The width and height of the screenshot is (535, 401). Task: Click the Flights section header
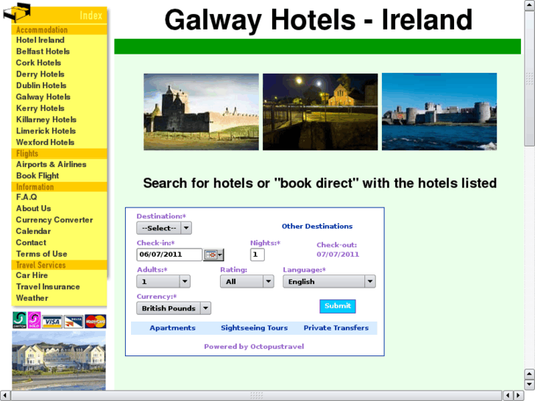coord(27,154)
